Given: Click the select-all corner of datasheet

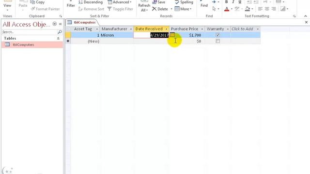Looking at the screenshot, I should [x=68, y=29].
